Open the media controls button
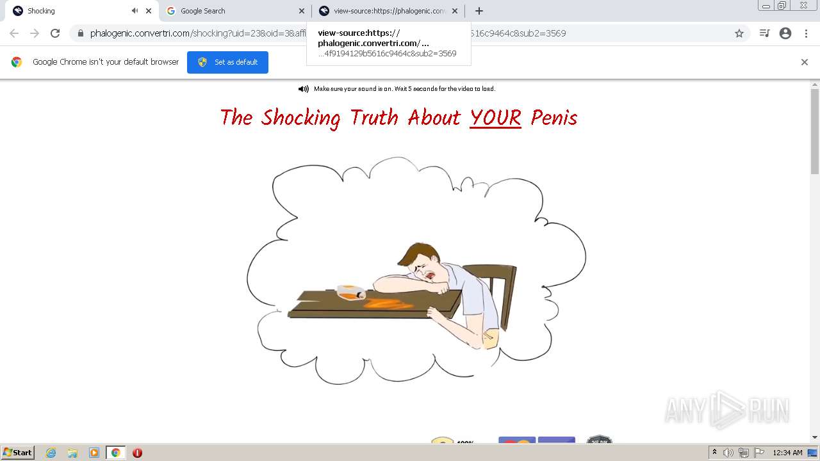 tap(764, 33)
